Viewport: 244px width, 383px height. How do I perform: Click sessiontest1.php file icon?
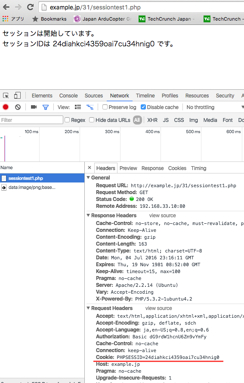[4, 178]
